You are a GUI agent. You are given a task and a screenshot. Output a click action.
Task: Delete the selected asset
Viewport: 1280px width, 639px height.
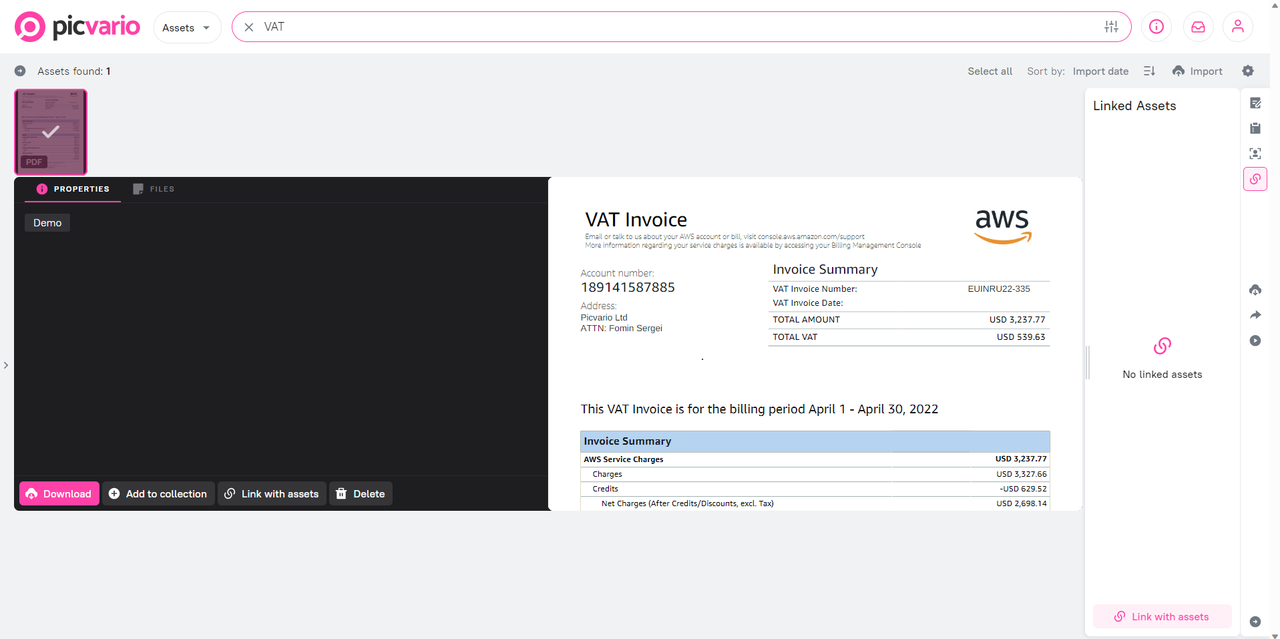pos(361,493)
